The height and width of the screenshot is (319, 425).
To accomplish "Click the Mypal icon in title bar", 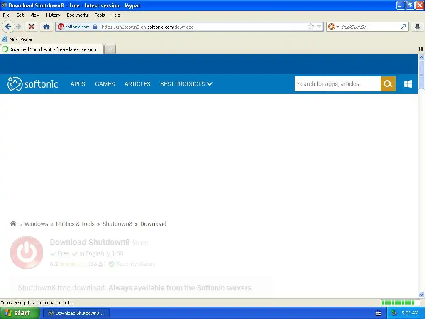I will (x=4, y=5).
